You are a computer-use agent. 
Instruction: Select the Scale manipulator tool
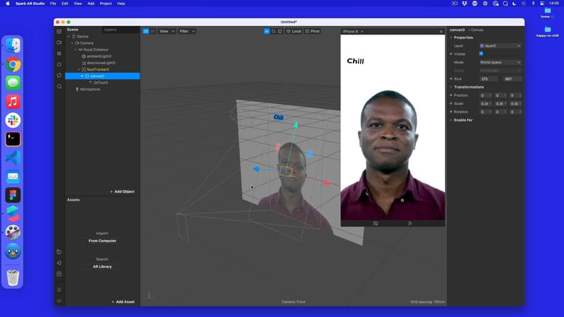tap(280, 31)
